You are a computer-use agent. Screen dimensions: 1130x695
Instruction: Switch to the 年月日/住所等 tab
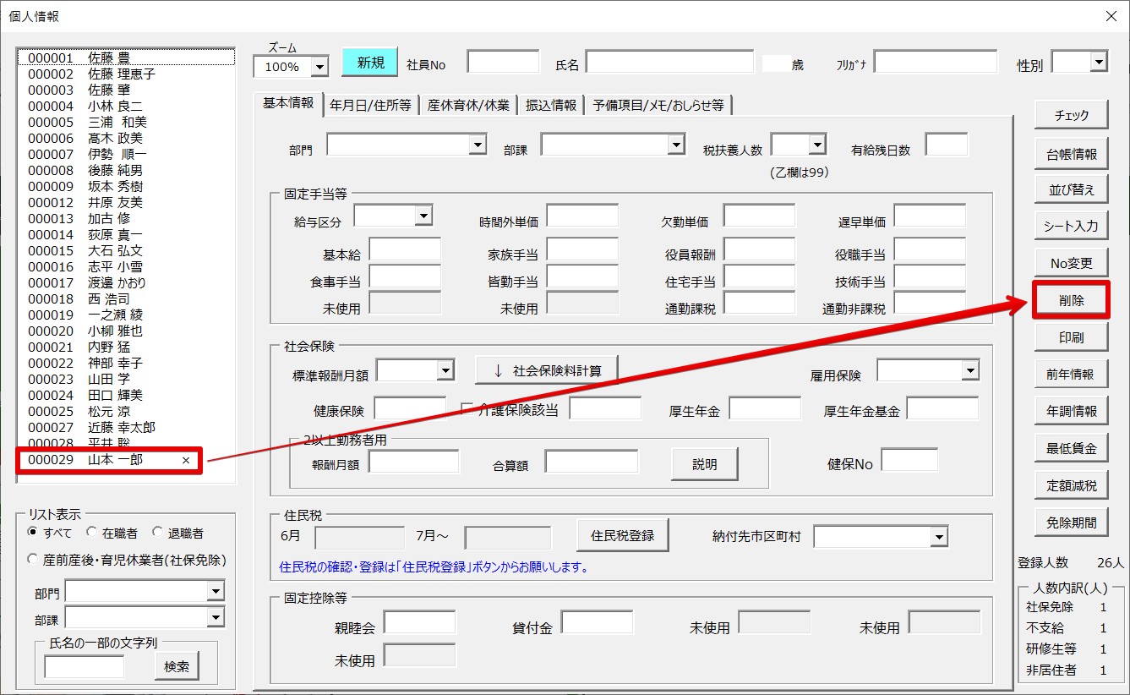(370, 105)
